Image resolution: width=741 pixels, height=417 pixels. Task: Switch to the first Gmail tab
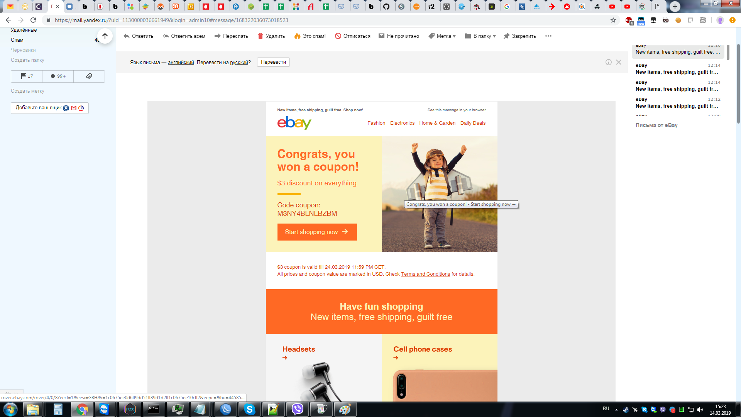(10, 7)
